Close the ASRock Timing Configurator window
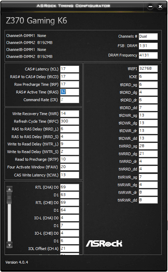The image size is (168, 272). 160,7
